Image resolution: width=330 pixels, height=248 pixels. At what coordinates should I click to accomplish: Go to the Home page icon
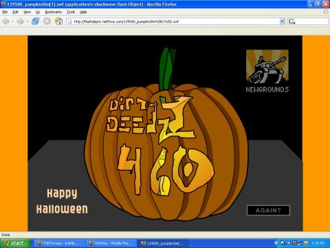pyautogui.click(x=59, y=21)
